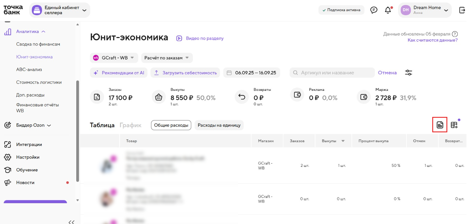Click the export report icon
The image size is (468, 224).
[x=440, y=125]
